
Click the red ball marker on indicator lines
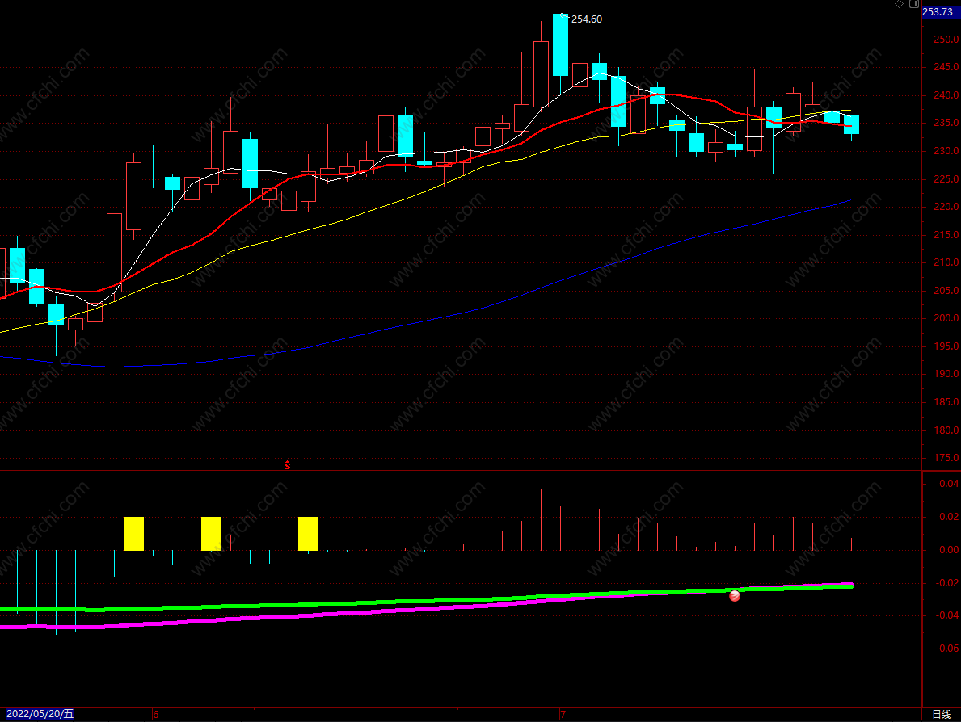tap(734, 595)
